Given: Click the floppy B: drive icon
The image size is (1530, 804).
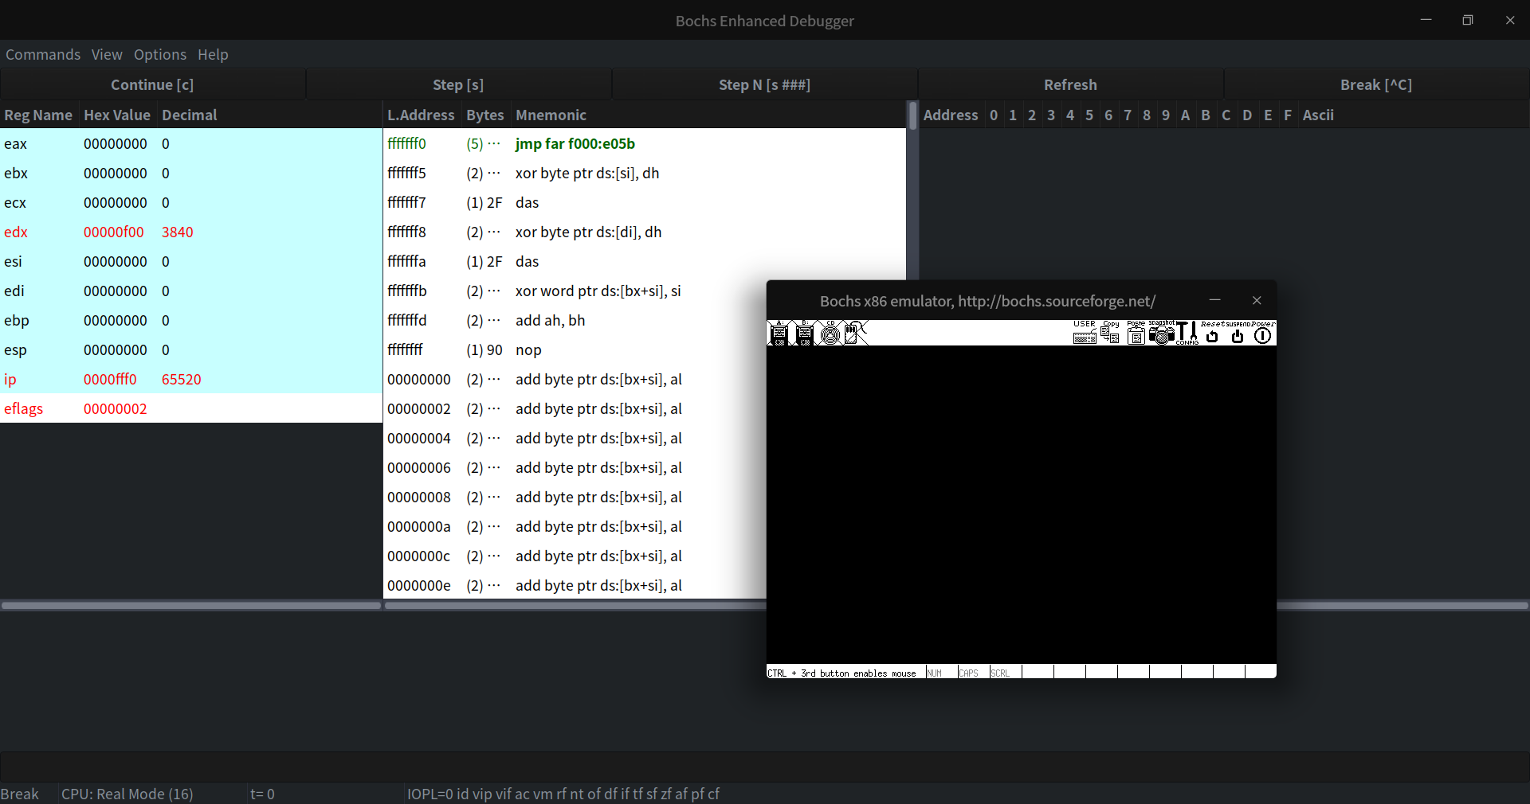Looking at the screenshot, I should click(x=804, y=334).
